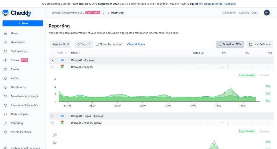Click the Code snippets brackets icon
The height and width of the screenshot is (149, 277).
(x=6, y=114)
